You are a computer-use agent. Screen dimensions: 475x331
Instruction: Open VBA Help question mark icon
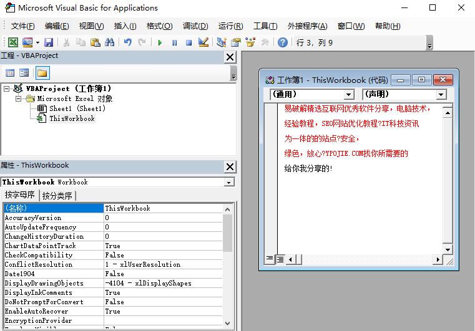[283, 42]
